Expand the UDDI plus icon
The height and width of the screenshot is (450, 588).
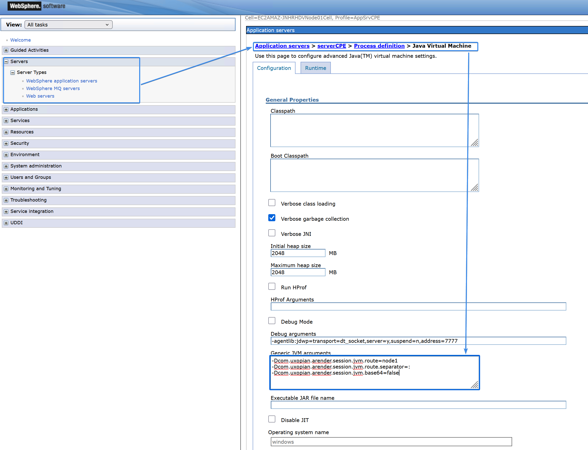coord(6,223)
